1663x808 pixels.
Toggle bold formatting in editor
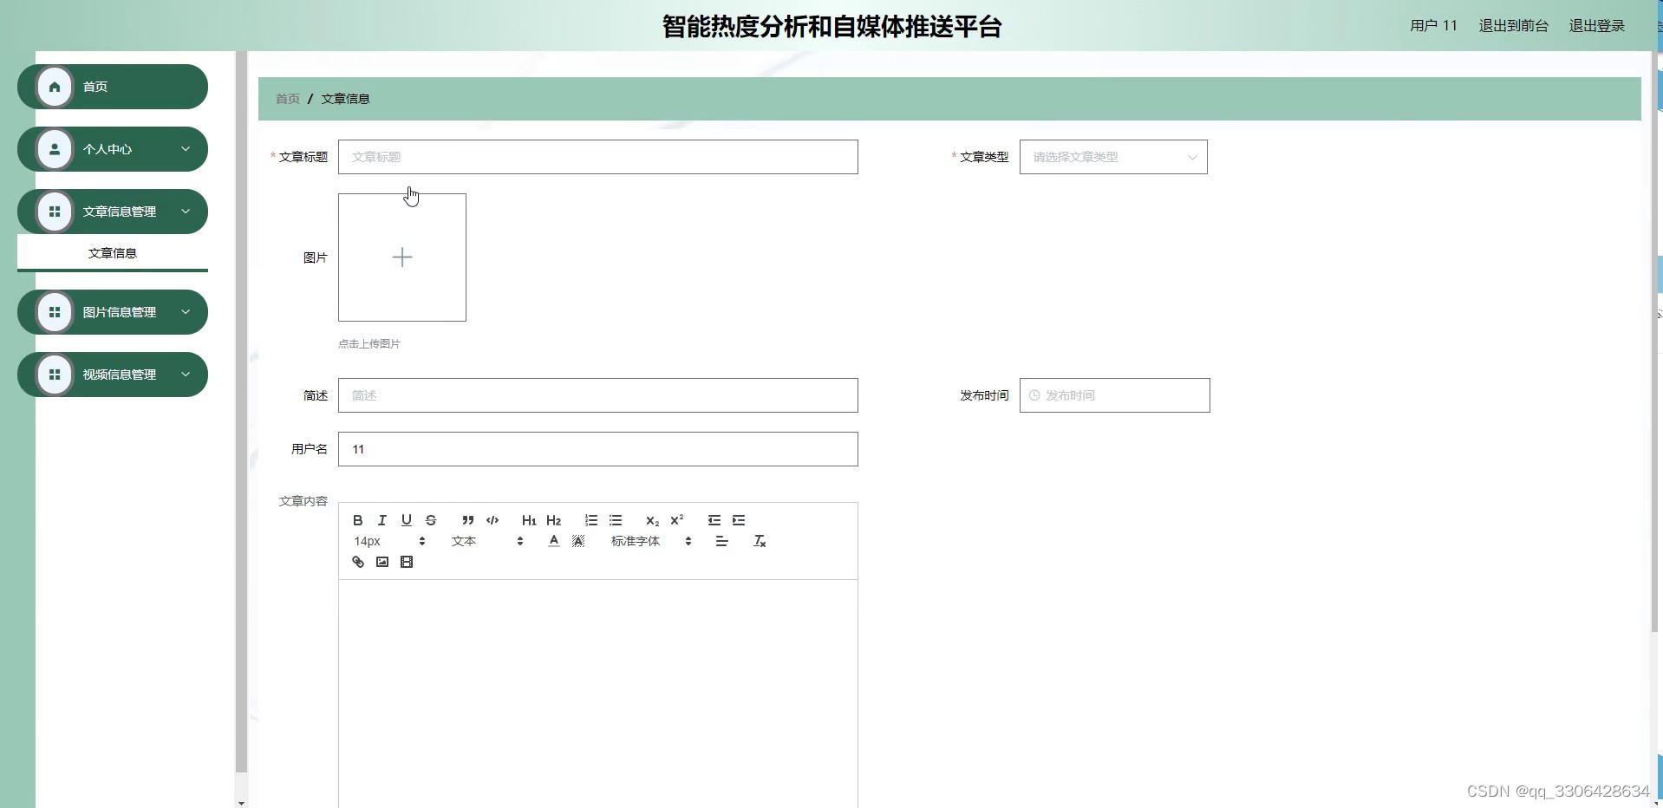357,520
